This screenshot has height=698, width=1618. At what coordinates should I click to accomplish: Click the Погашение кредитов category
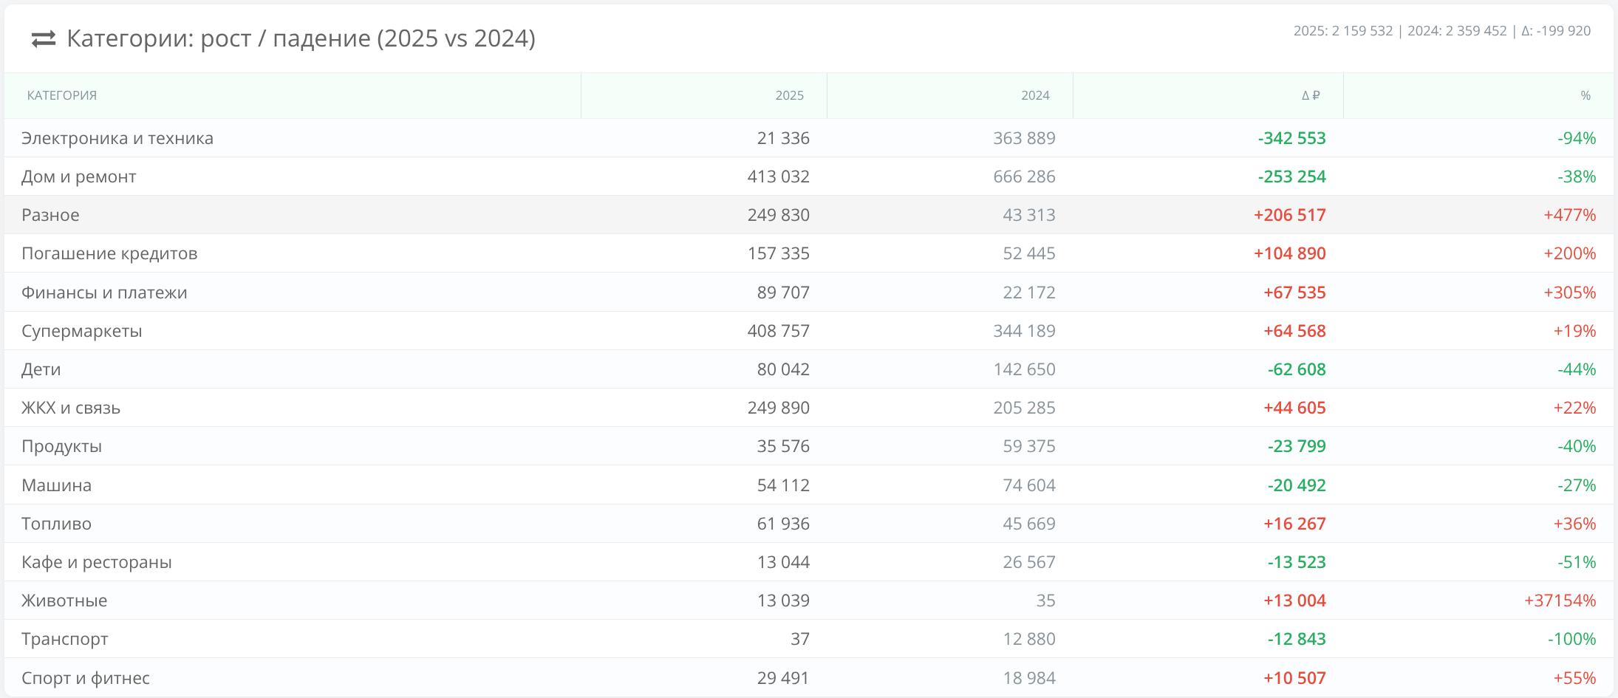(109, 253)
